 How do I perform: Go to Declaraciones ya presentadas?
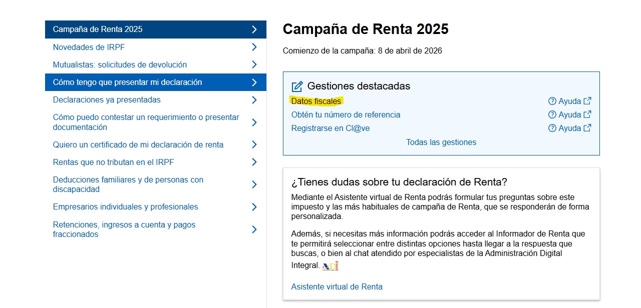click(x=156, y=99)
